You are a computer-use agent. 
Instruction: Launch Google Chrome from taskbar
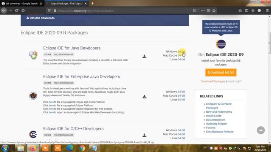[82, 148]
